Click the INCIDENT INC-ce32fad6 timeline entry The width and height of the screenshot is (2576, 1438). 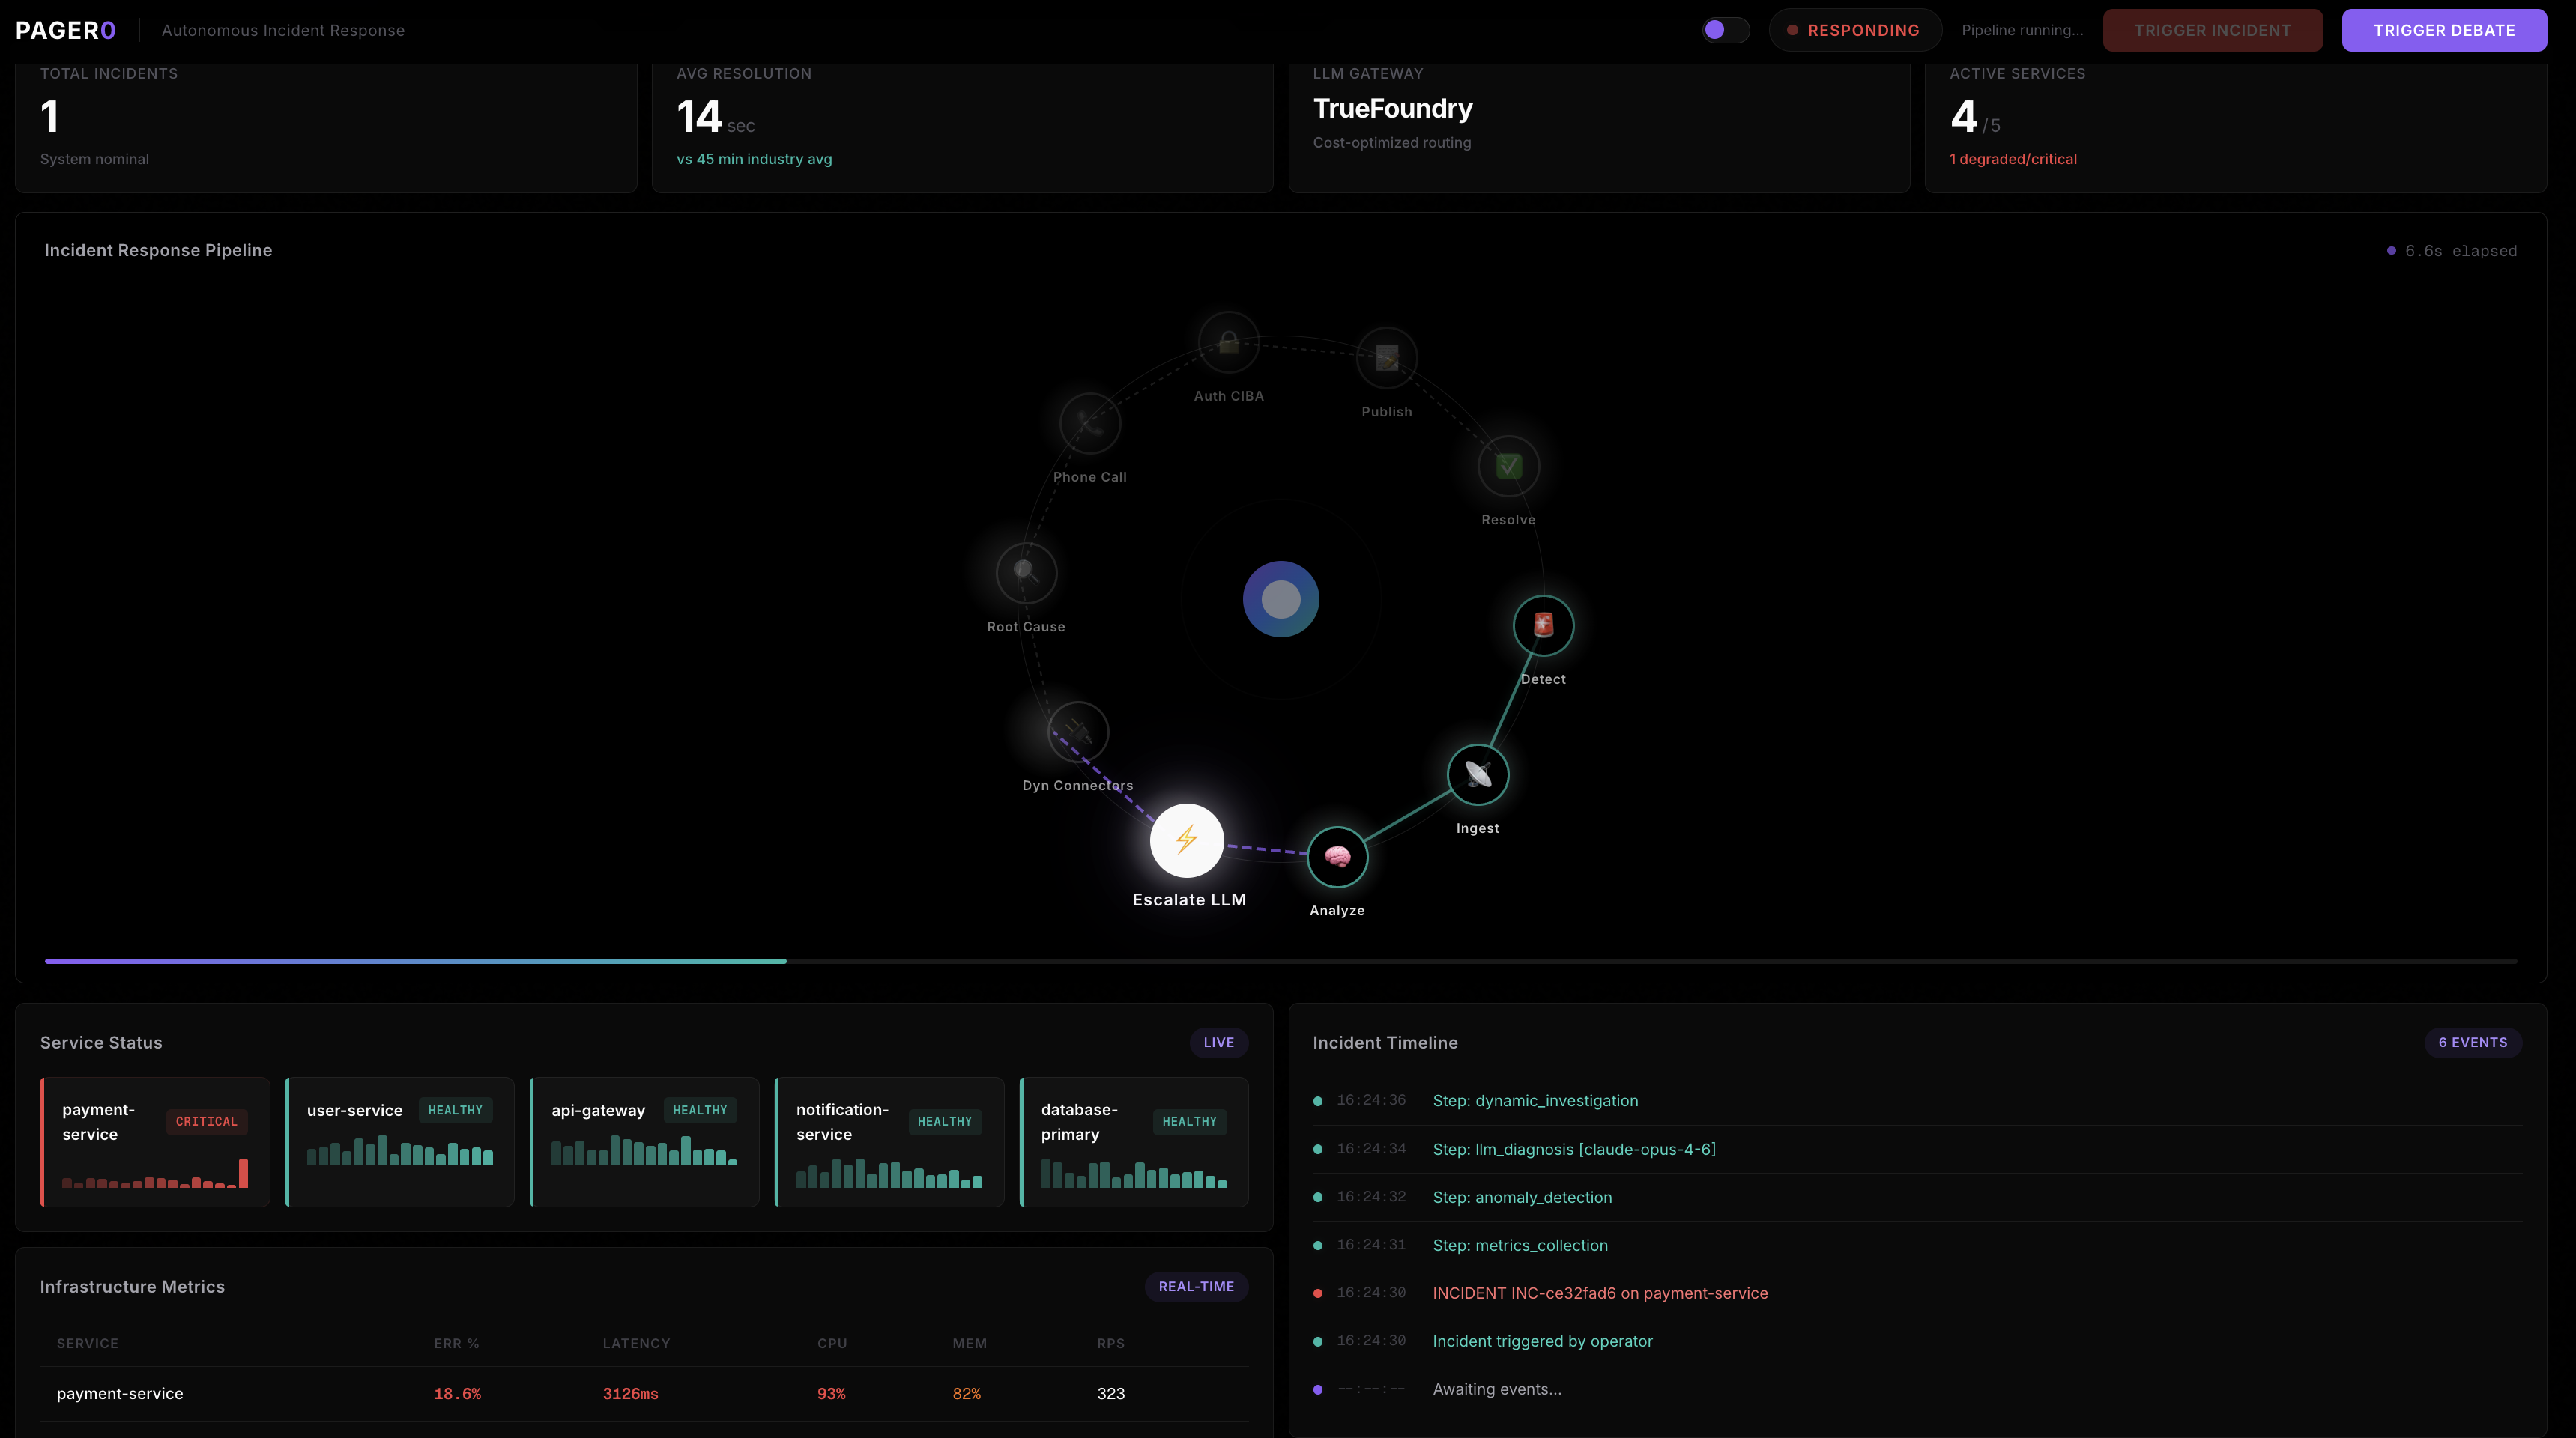(x=1599, y=1293)
